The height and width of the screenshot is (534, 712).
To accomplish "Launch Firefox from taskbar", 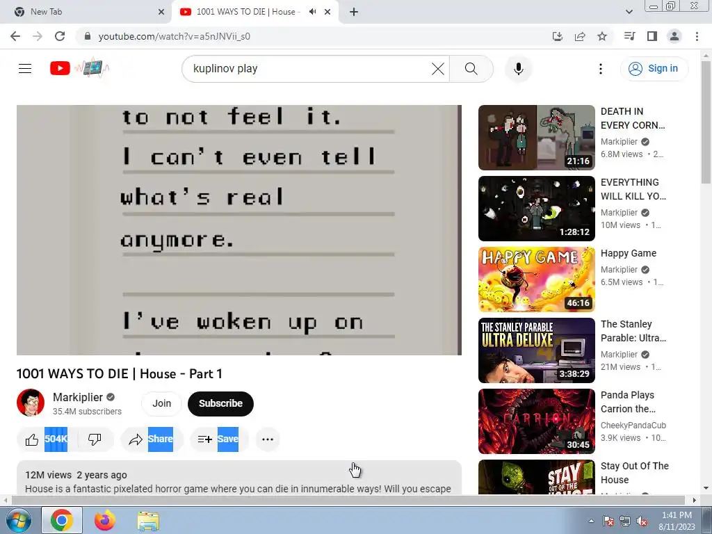I will pyautogui.click(x=105, y=520).
